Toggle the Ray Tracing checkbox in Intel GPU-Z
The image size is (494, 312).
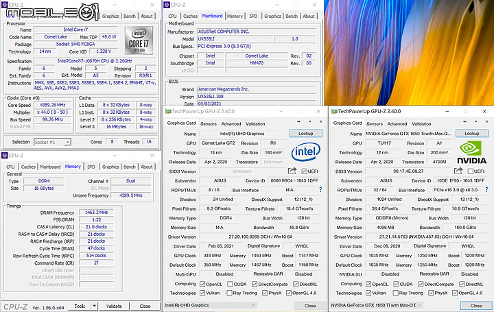point(229,293)
